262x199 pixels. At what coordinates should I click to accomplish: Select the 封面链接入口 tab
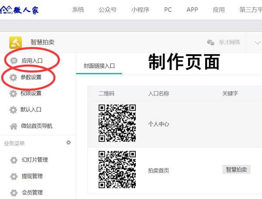tap(99, 66)
